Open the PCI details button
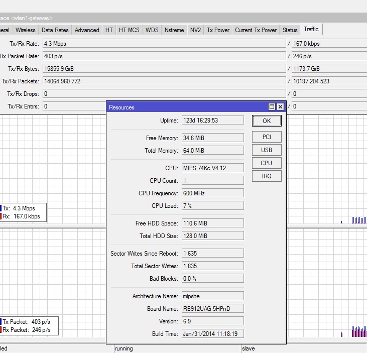Image resolution: width=367 pixels, height=353 pixels. pos(267,137)
